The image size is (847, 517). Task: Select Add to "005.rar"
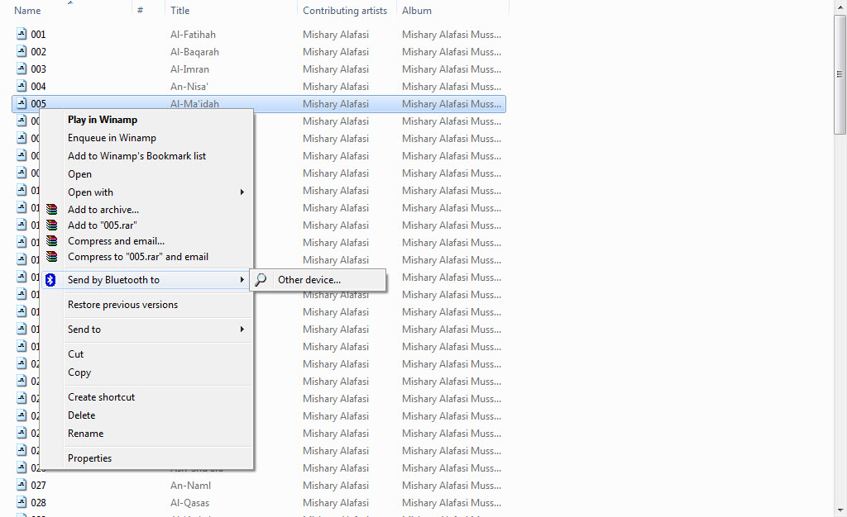[x=102, y=225]
